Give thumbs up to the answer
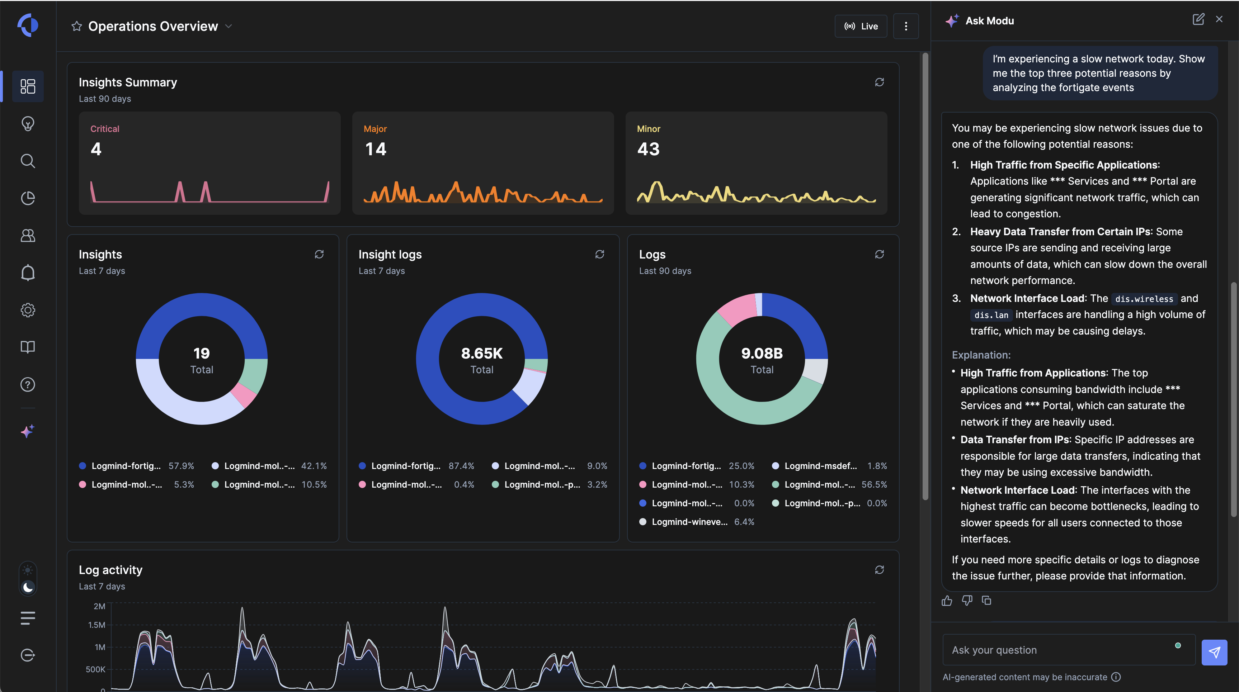The image size is (1239, 692). 947,600
